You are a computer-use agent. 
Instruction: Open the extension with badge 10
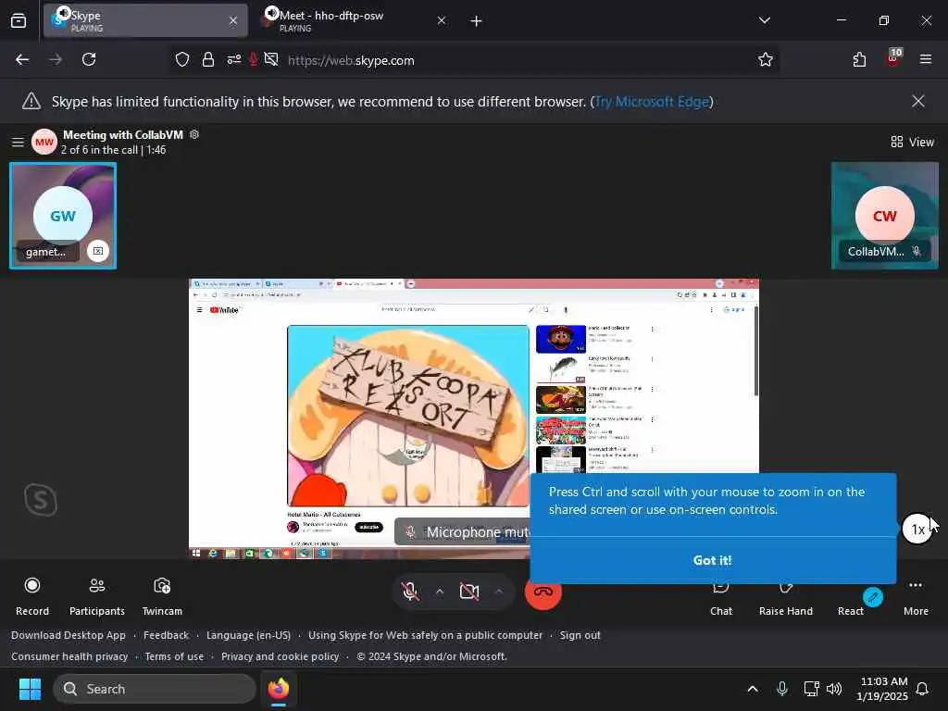[x=893, y=58]
